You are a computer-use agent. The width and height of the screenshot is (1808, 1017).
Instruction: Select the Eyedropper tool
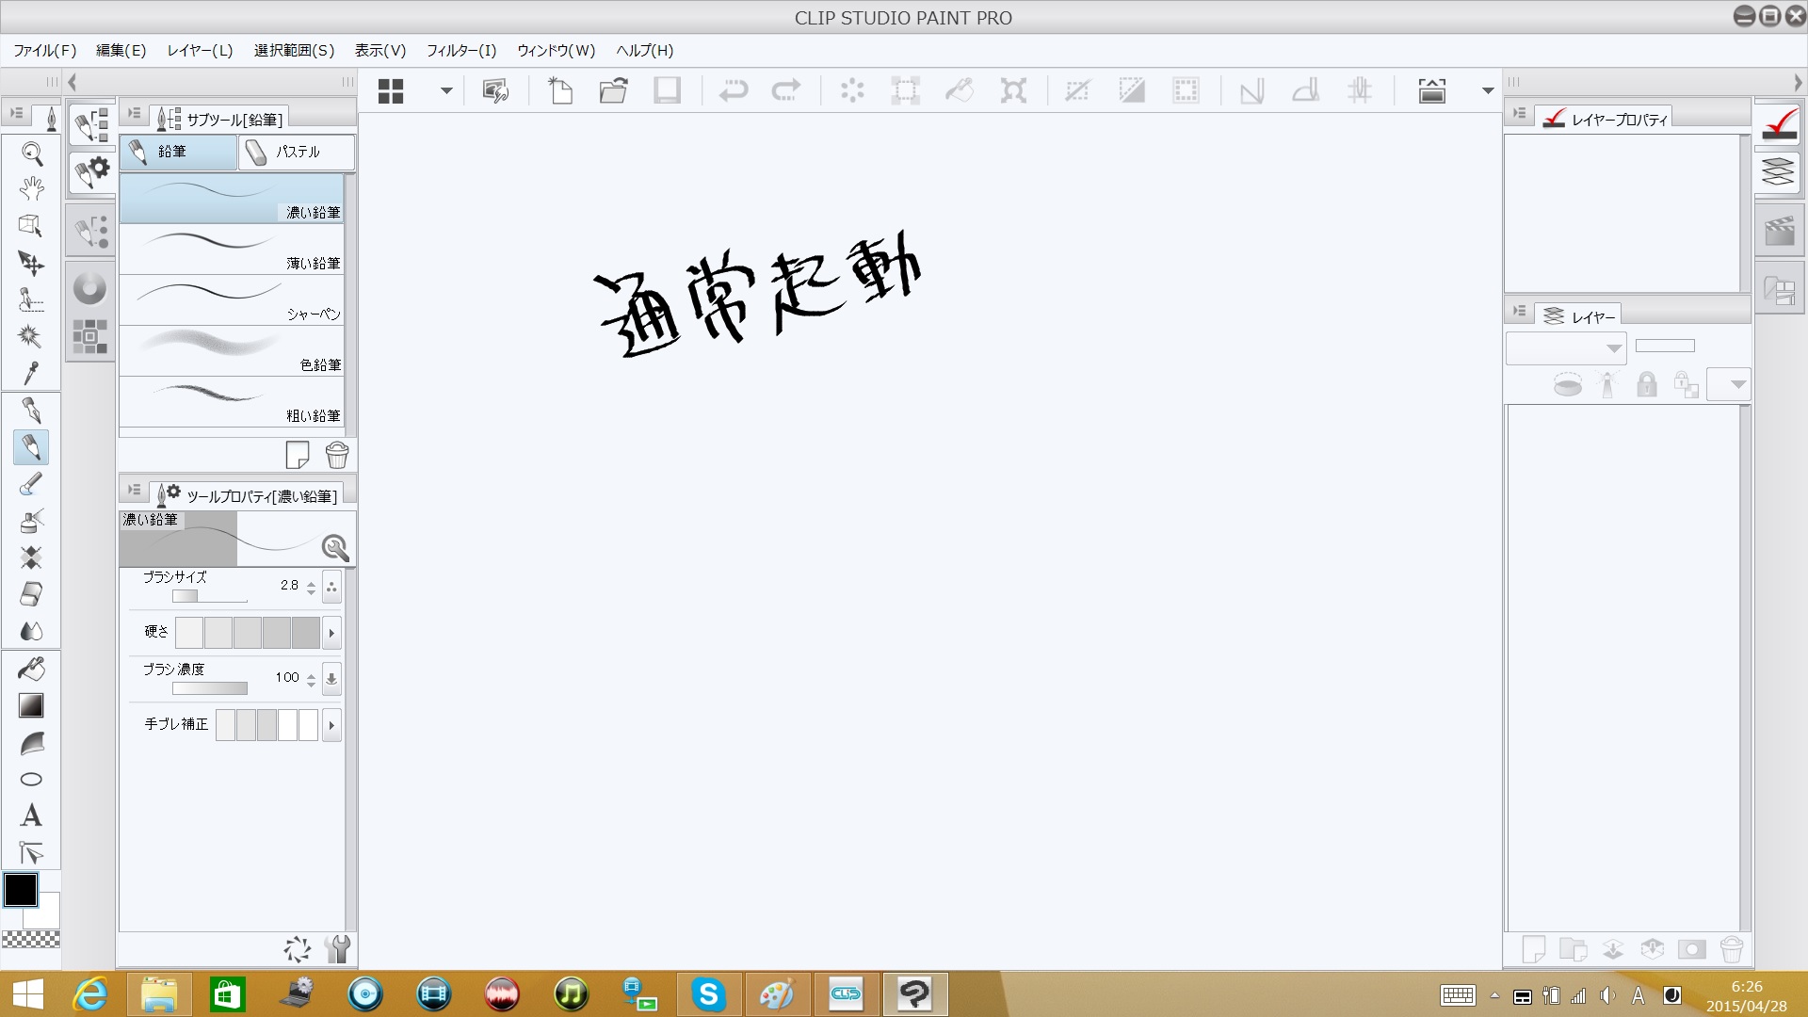click(31, 374)
